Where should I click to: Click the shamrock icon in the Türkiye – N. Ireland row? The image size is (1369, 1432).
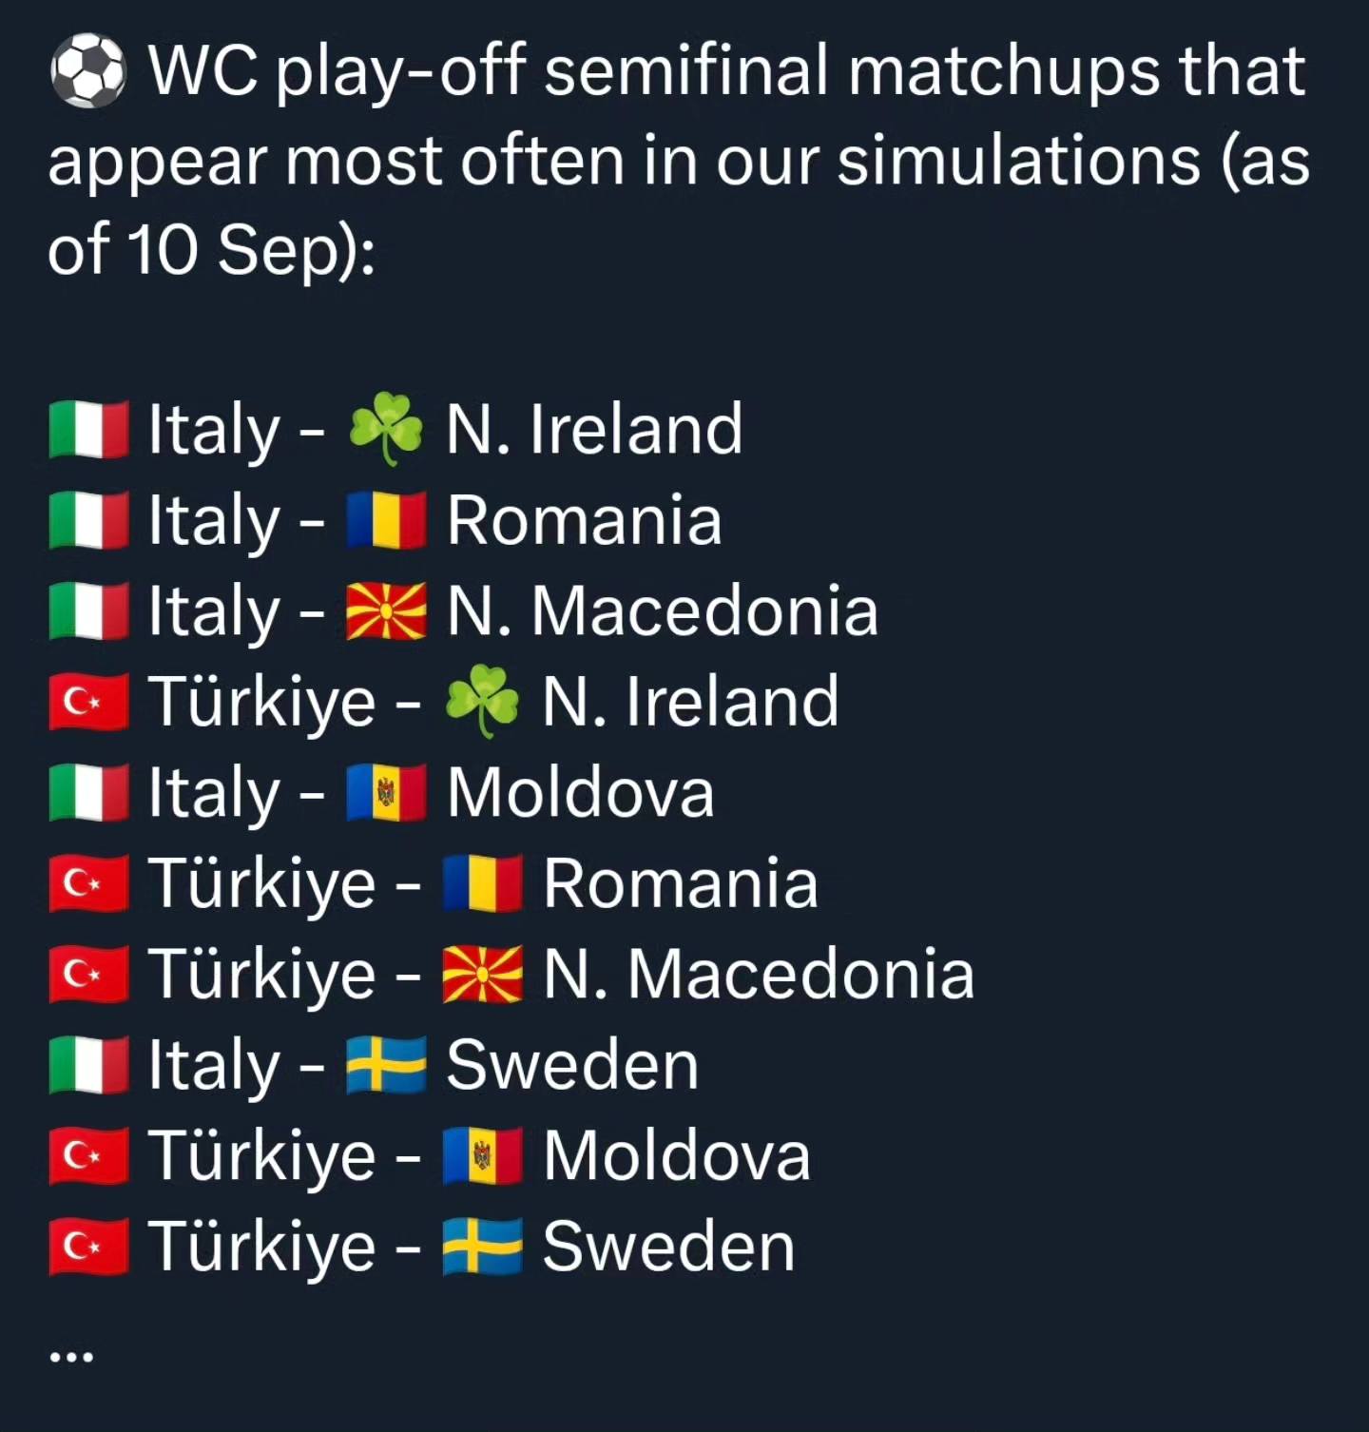coord(482,703)
